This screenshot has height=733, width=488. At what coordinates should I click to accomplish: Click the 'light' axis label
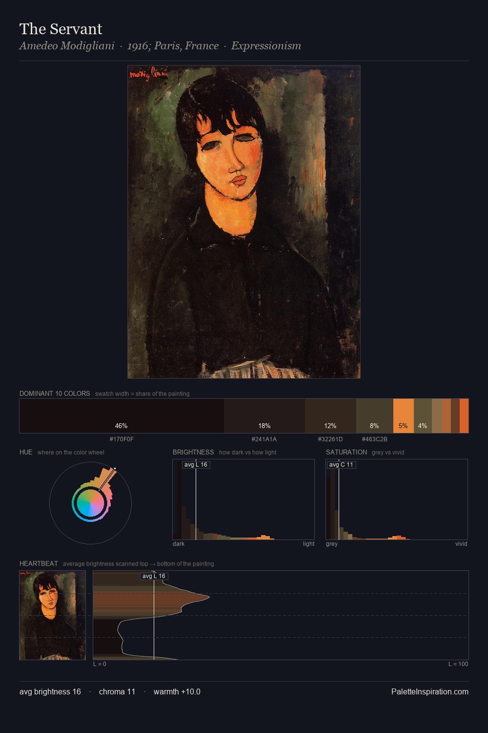pos(308,544)
